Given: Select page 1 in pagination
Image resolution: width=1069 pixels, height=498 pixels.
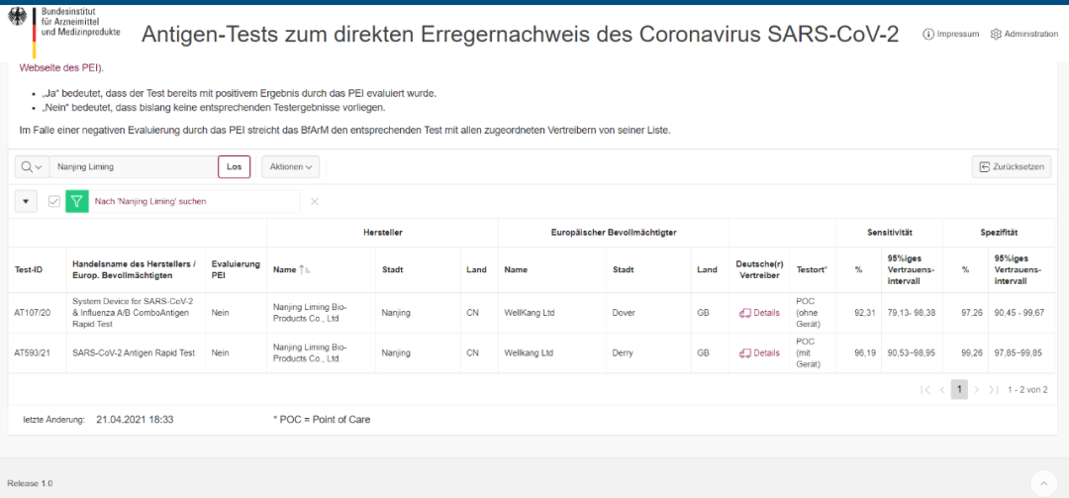Looking at the screenshot, I should pos(959,389).
